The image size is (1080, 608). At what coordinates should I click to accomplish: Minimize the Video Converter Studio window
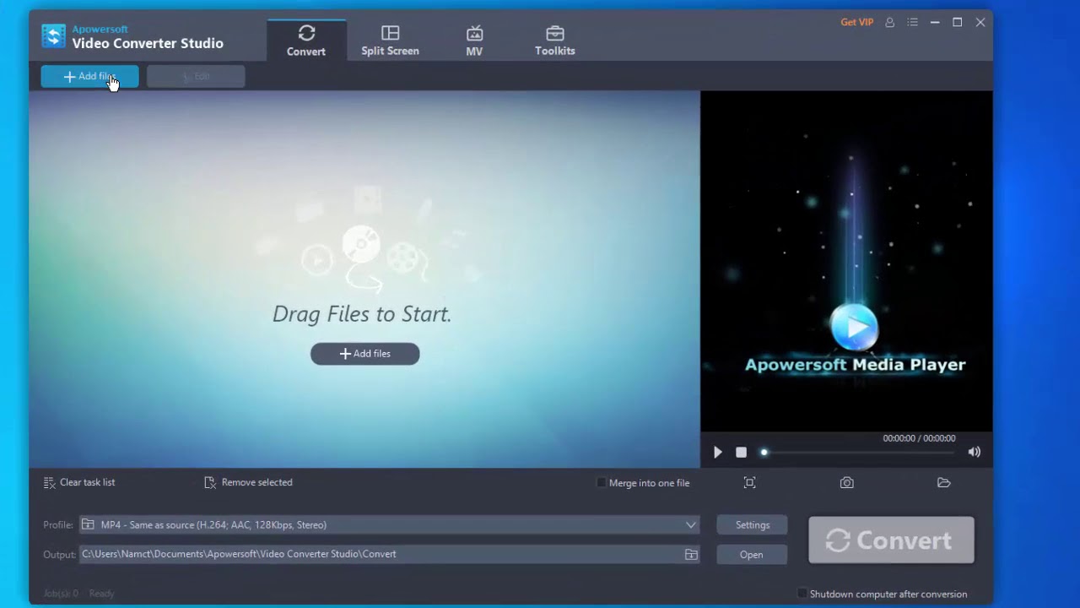click(x=935, y=23)
